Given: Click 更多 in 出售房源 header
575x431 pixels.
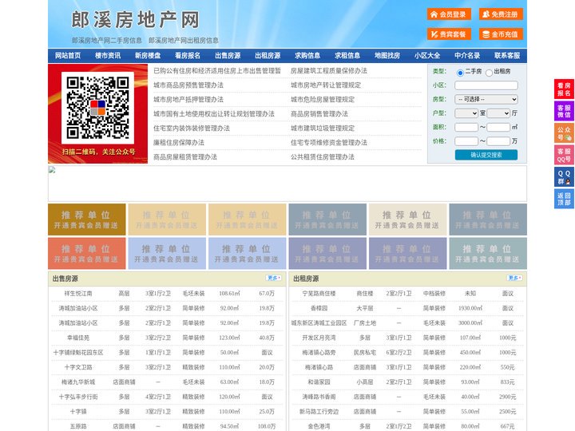Looking at the screenshot, I should pyautogui.click(x=274, y=279).
